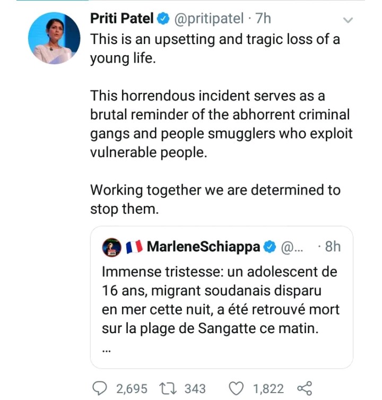Open Priti Patel's profile picture
Image resolution: width=382 pixels, height=400 pixels.
pyautogui.click(x=54, y=38)
